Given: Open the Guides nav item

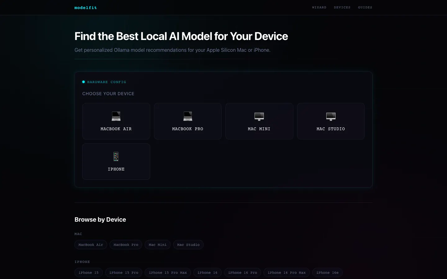Looking at the screenshot, I should (x=365, y=7).
